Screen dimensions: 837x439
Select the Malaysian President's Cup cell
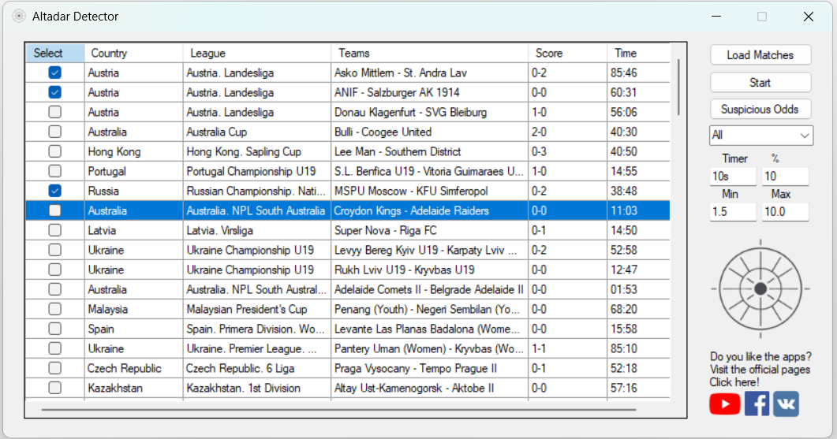[x=256, y=310]
